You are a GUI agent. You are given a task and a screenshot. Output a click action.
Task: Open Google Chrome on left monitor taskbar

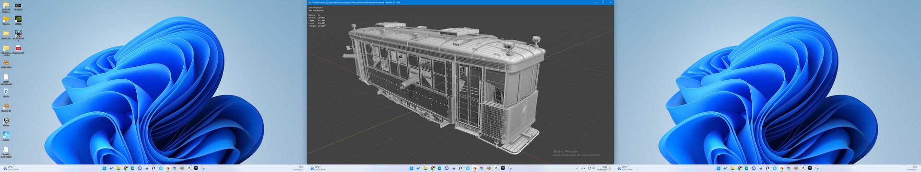pyautogui.click(x=126, y=168)
